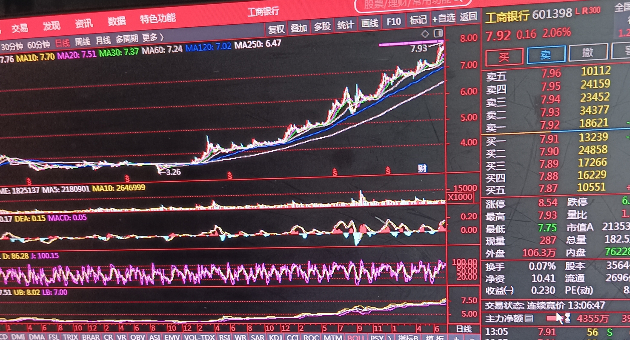Click the L badge beside 601398
630x340 pixels.
[x=578, y=11]
